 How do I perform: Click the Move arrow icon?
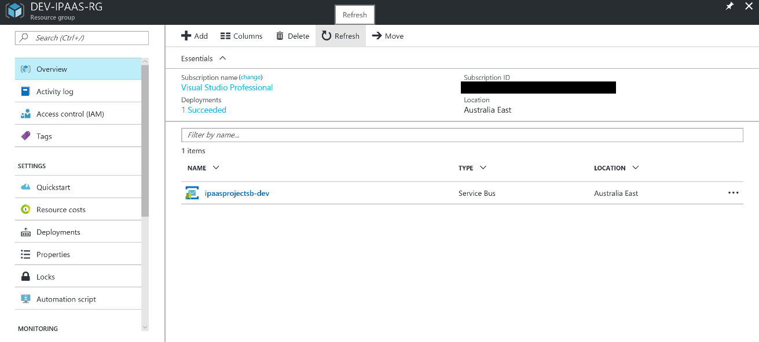click(377, 36)
